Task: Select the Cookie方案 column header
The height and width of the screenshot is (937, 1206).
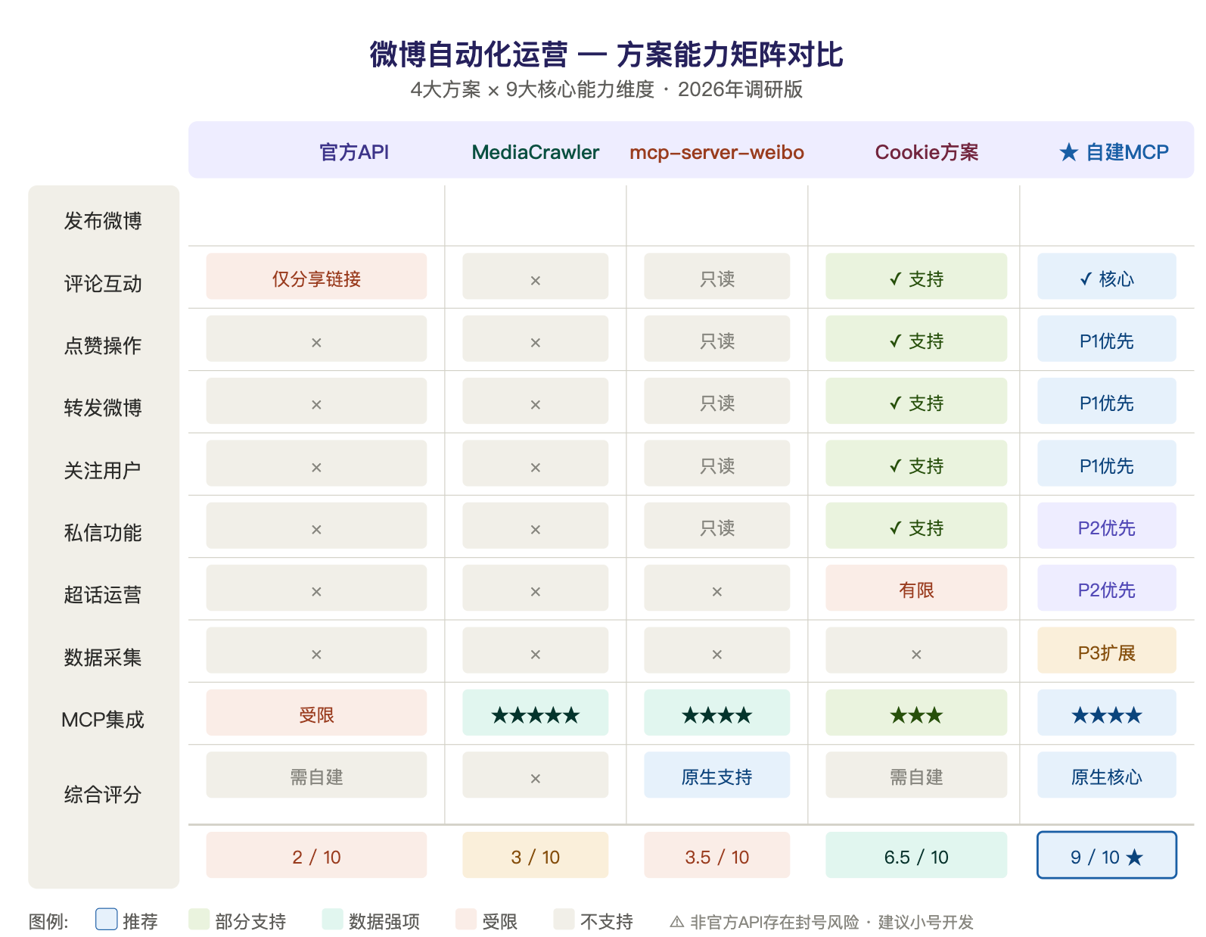Action: 927,152
